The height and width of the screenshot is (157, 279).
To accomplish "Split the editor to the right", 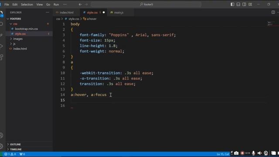I will coord(273,12).
